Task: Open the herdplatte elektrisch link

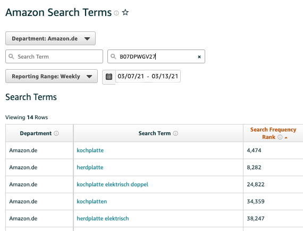Action: click(103, 218)
